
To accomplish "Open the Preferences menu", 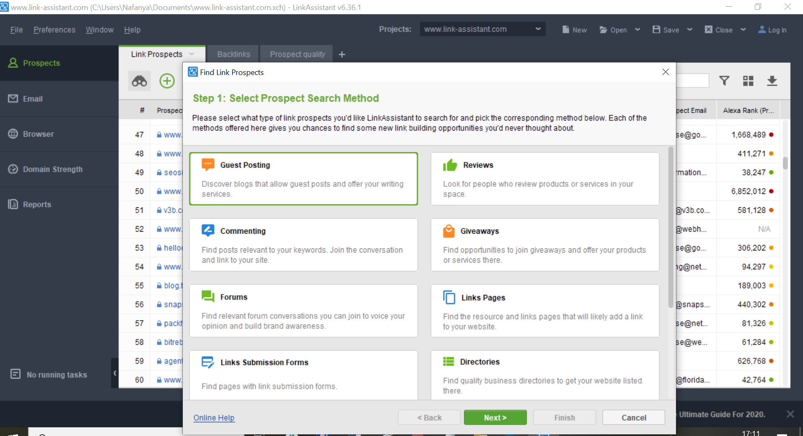I will pyautogui.click(x=55, y=30).
